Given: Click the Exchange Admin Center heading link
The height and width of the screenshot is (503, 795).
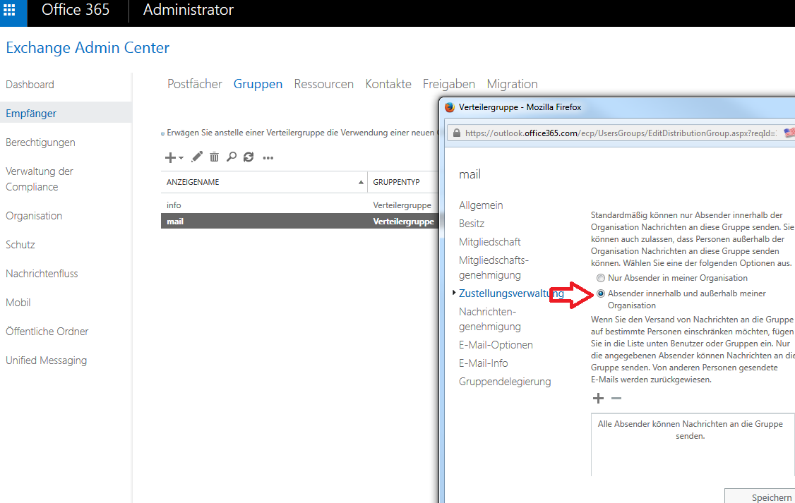Looking at the screenshot, I should click(88, 47).
